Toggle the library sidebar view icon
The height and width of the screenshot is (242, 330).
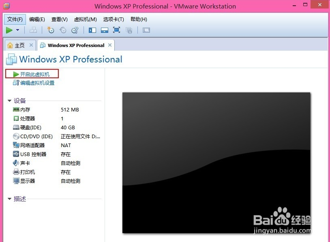pos(92,30)
